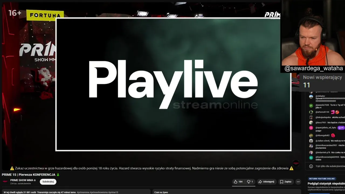Viewport: 345px width, 194px height.
Task: Save the video with Zapisz button
Action: tap(285, 182)
